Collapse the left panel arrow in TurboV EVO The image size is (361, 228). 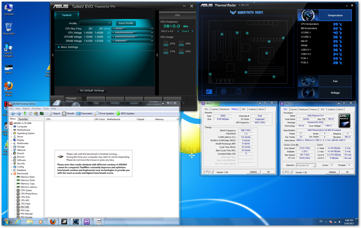pos(53,55)
